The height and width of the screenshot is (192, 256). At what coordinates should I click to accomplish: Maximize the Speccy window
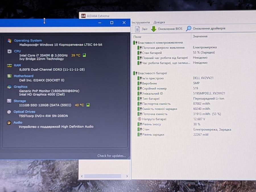112,23
